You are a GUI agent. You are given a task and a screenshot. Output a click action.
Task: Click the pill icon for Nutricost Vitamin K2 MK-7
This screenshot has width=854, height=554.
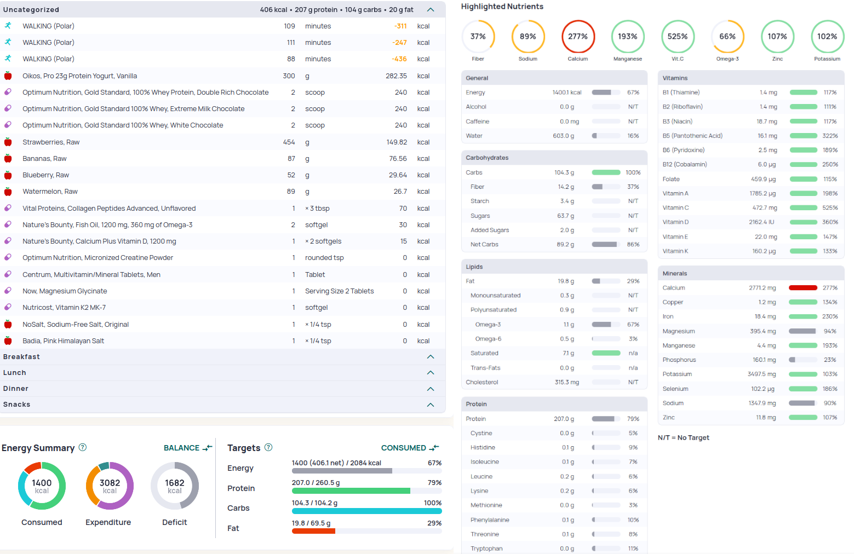click(x=8, y=307)
